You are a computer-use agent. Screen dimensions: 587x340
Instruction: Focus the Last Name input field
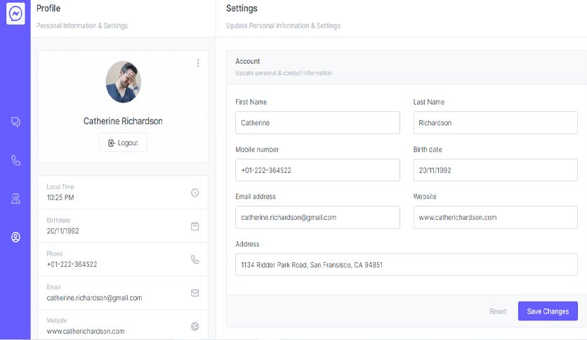(x=495, y=122)
